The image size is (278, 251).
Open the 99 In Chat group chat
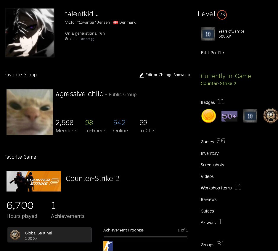pos(148,126)
